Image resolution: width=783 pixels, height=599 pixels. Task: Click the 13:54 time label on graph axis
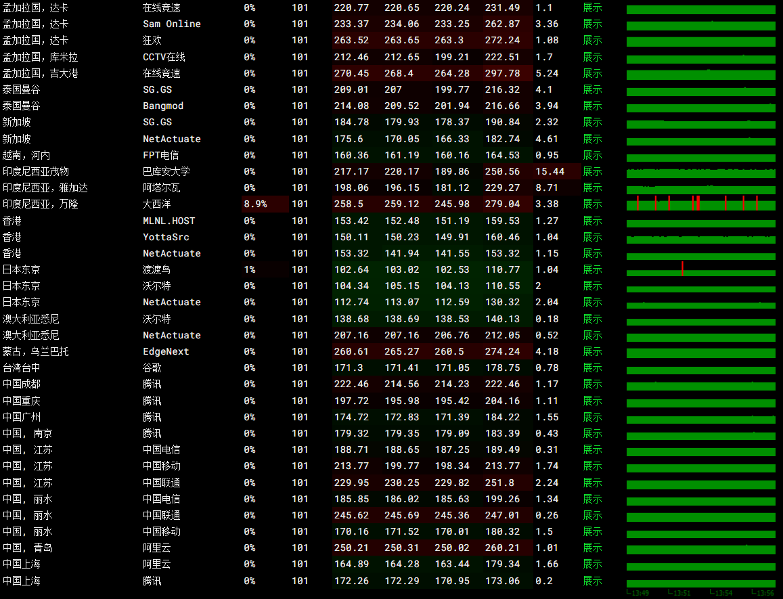[723, 593]
